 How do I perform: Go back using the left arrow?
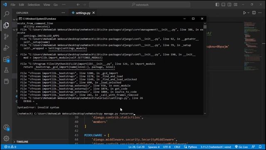point(78,5)
